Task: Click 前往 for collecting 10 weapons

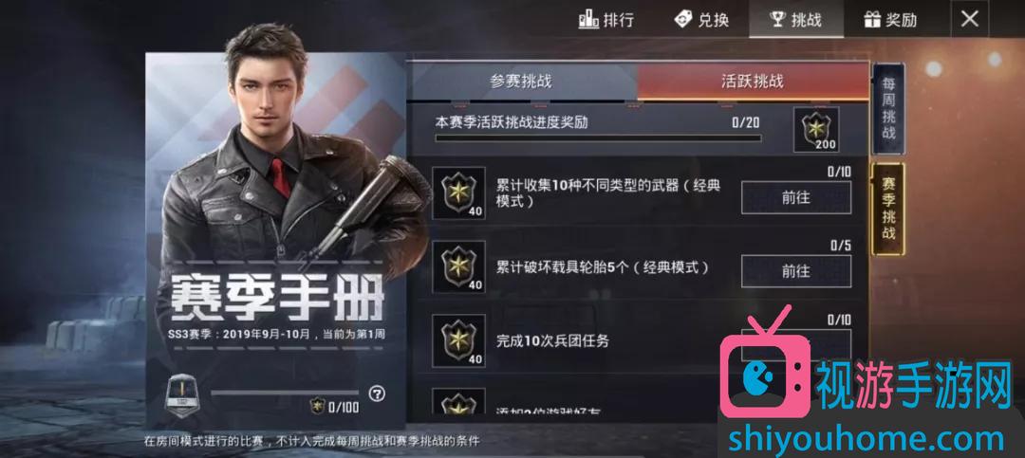Action: point(796,197)
